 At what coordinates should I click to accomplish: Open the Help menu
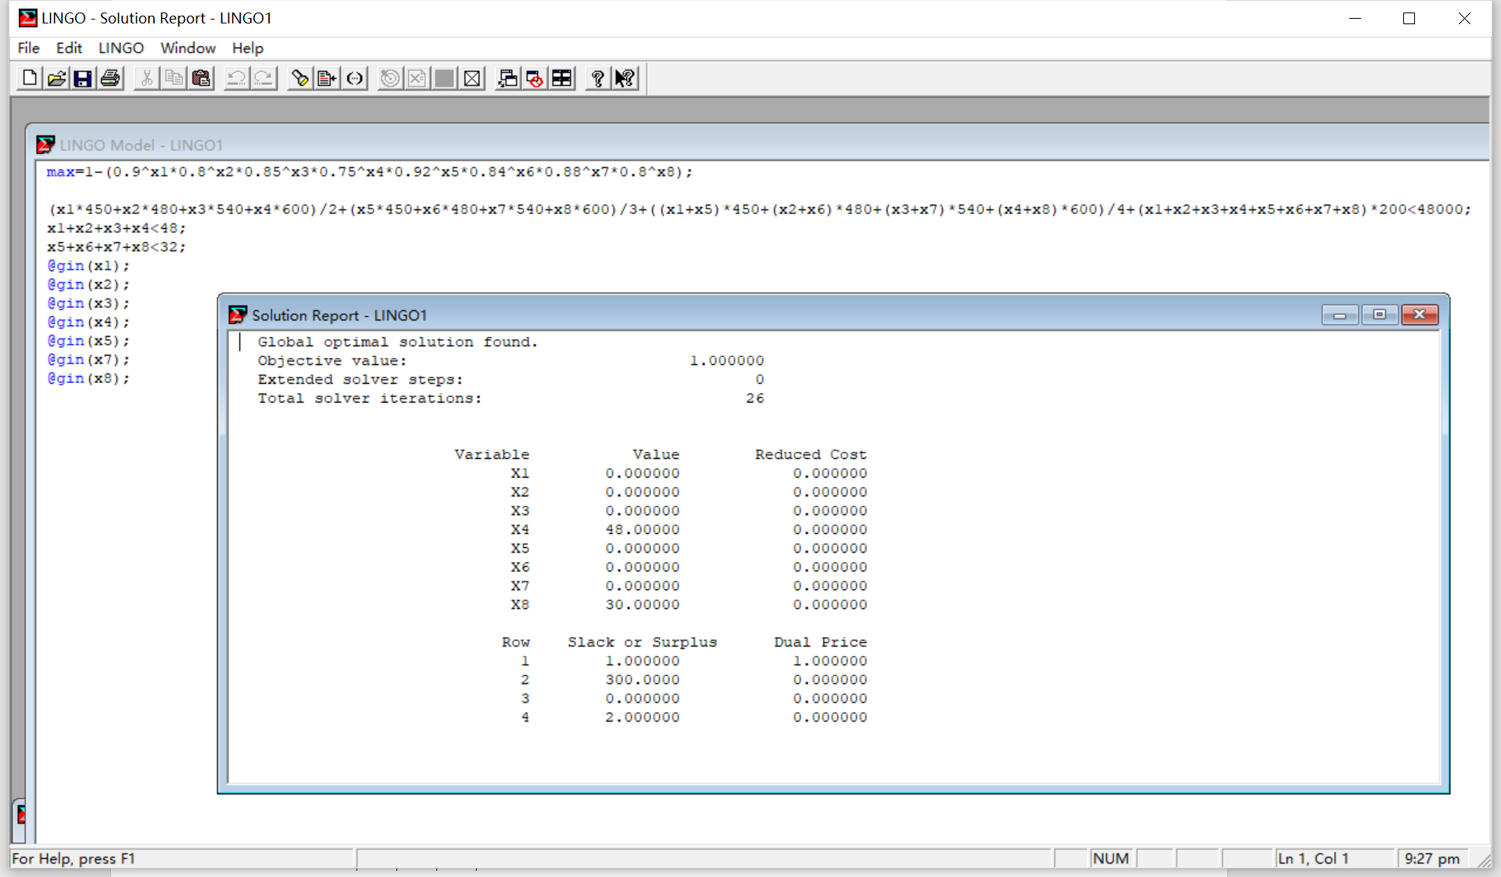(247, 48)
